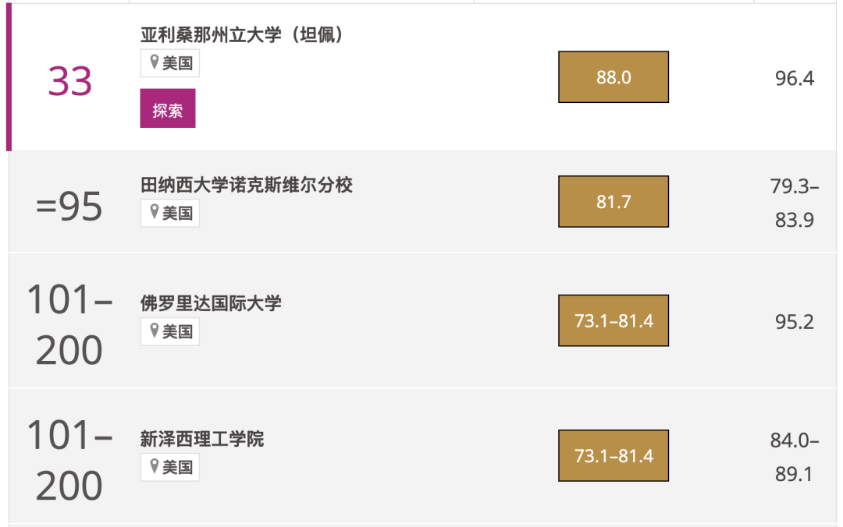Click the 79.3–83.9 score range
843x527 pixels.
[795, 203]
